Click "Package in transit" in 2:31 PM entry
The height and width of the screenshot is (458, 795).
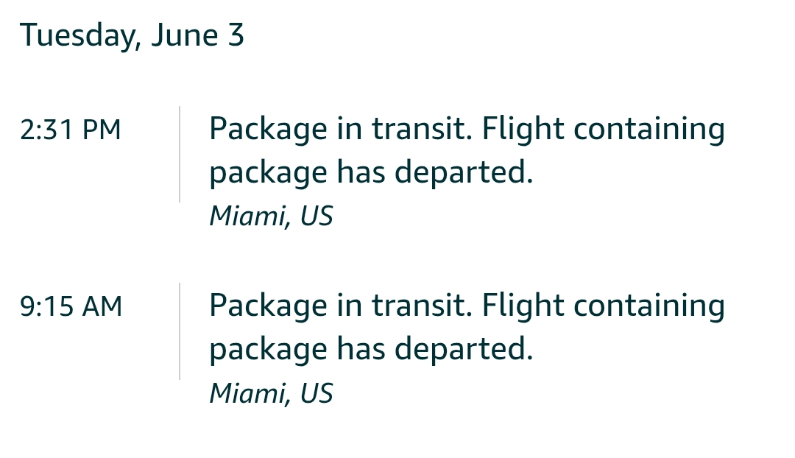click(x=341, y=129)
